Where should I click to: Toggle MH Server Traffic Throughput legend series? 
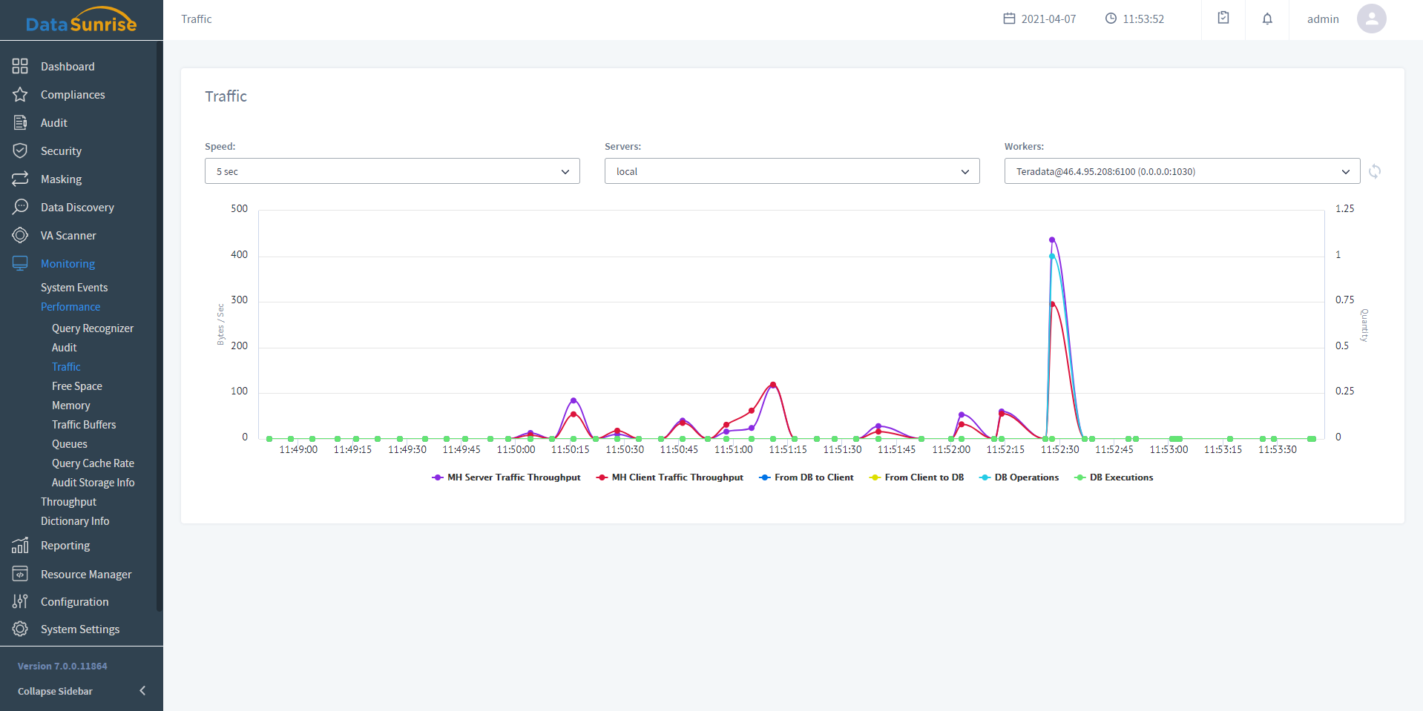pos(506,477)
